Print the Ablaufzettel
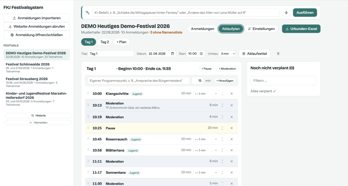Viewport: 348px width, 186px height. click(255, 54)
